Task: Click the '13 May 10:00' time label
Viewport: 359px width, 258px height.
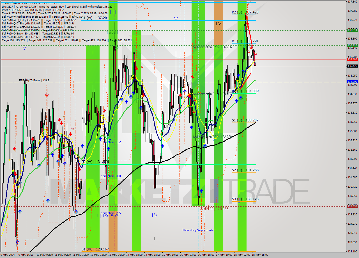Action: (x=116, y=255)
